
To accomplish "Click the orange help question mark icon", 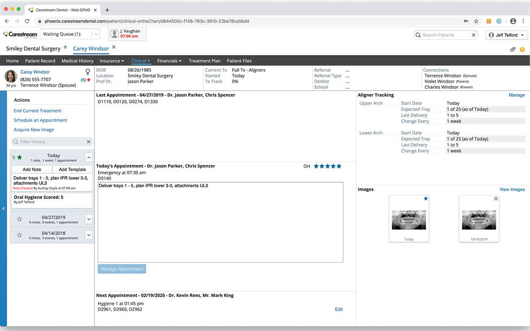I will pos(522,49).
